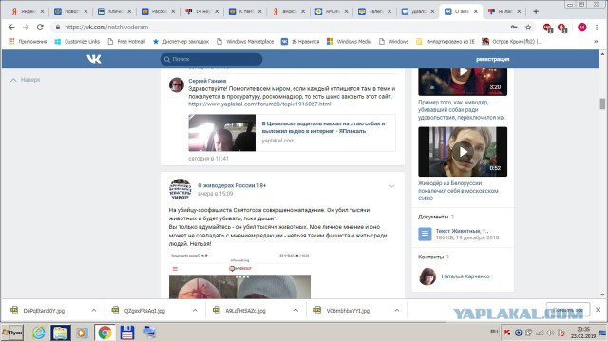The width and height of the screenshot is (608, 342).
Task: Open new browser tab with plus
Action: tap(536, 11)
